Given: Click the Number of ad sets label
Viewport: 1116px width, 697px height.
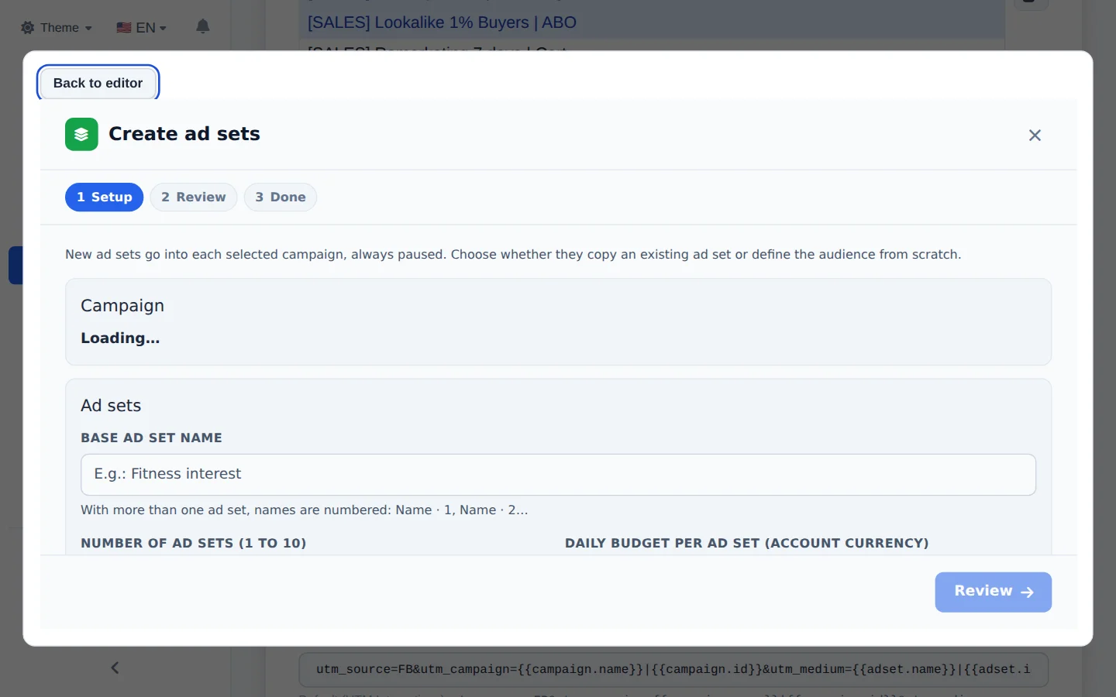Looking at the screenshot, I should point(194,544).
